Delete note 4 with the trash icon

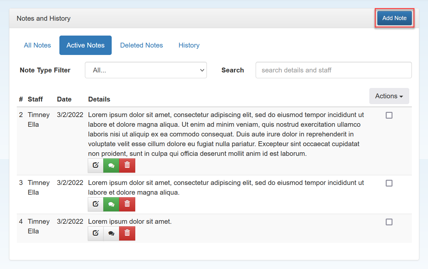(x=127, y=233)
